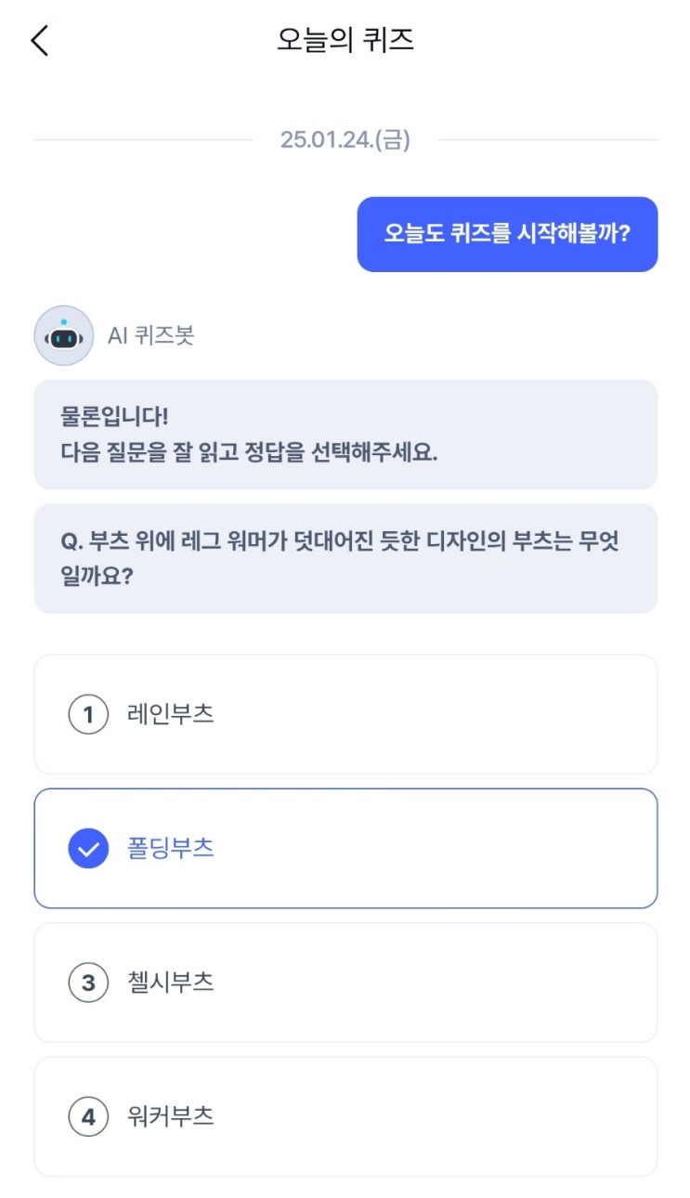690x1198 pixels.
Task: Tap blank area inside the 워커부츠 card
Action: (446, 1115)
